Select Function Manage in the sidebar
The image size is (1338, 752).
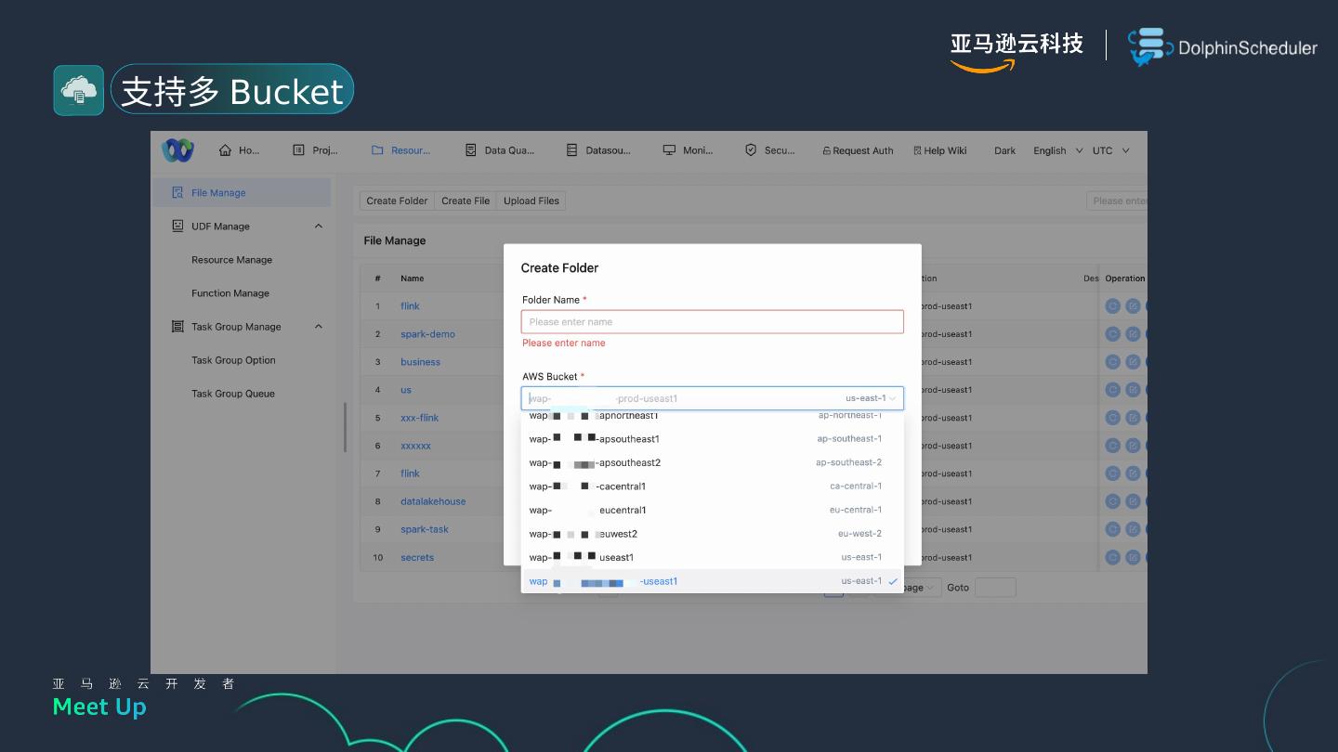(x=230, y=293)
